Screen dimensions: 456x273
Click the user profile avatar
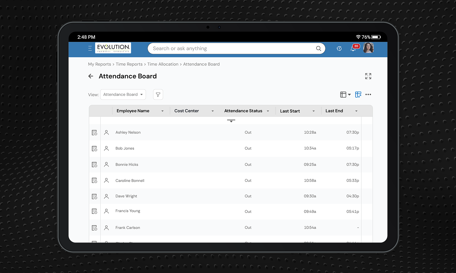tap(368, 48)
